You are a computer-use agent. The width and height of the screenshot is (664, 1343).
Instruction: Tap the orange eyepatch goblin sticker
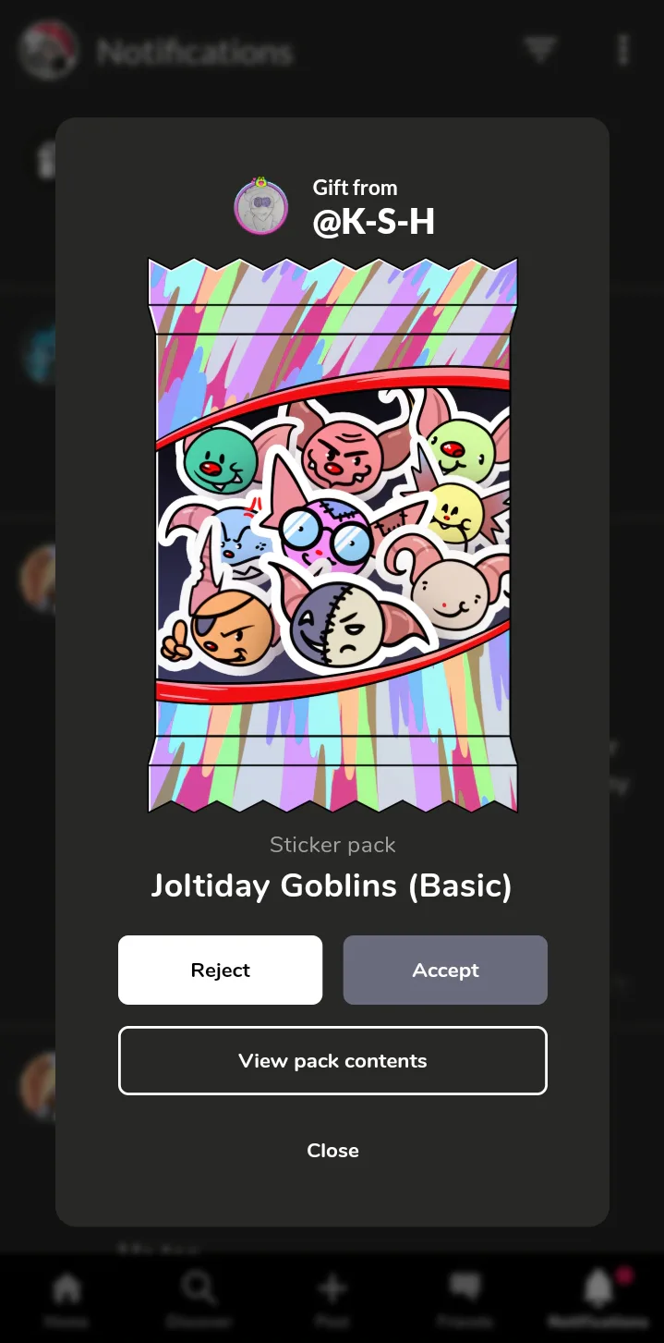pos(231,629)
